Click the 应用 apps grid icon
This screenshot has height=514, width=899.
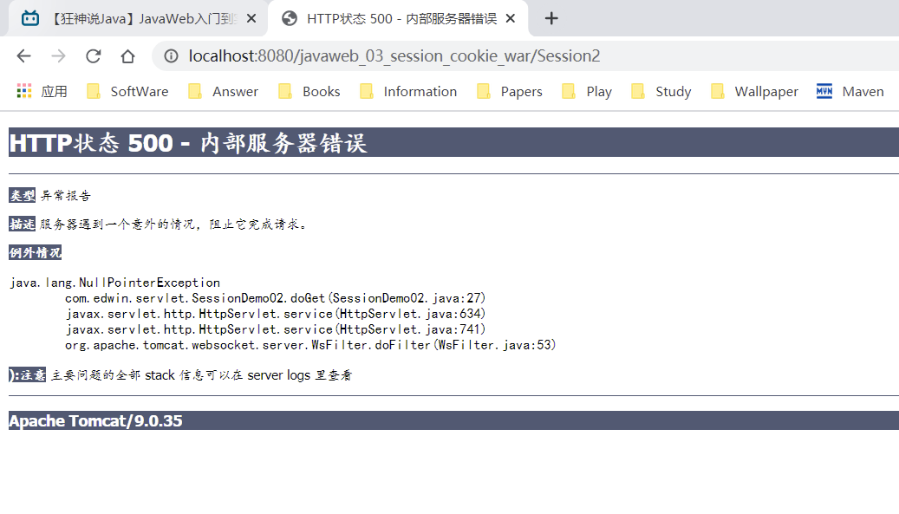pyautogui.click(x=23, y=90)
